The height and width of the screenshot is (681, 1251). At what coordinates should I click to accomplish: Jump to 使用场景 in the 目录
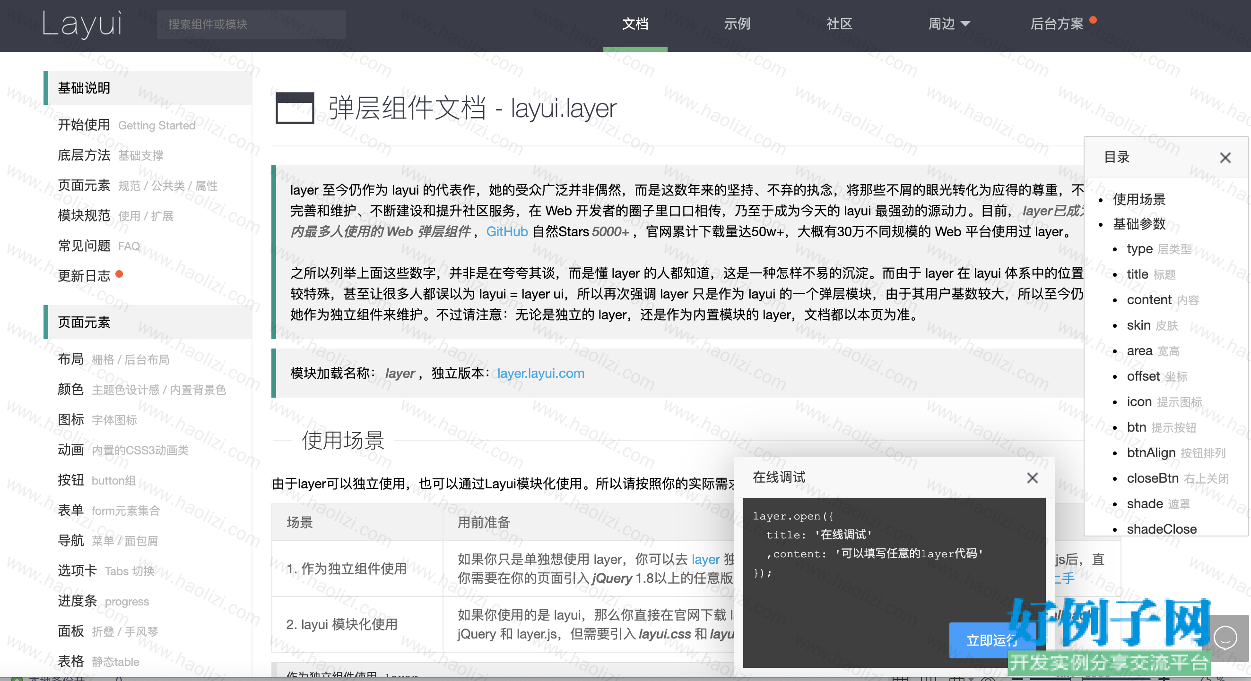[x=1139, y=199]
